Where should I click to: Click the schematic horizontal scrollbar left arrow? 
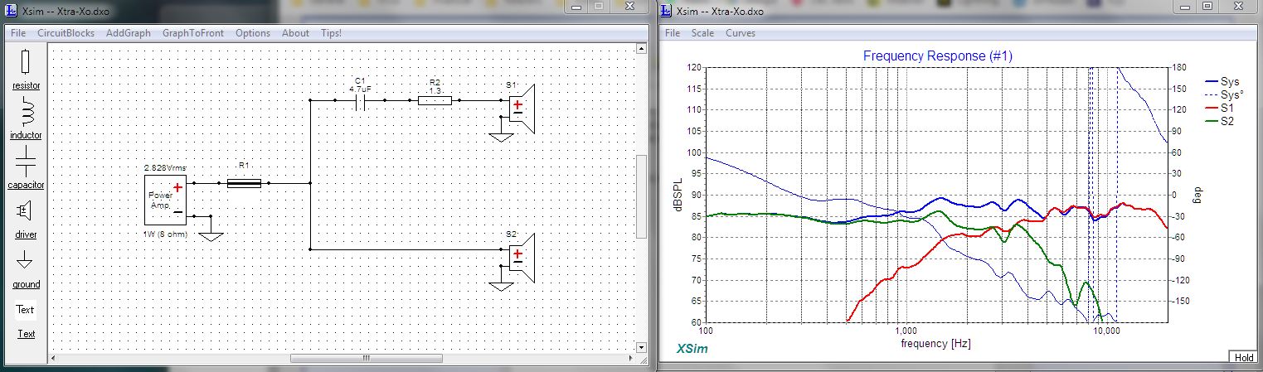coord(55,359)
